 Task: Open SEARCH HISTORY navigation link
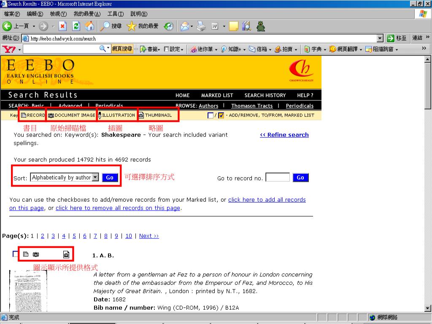pyautogui.click(x=265, y=95)
